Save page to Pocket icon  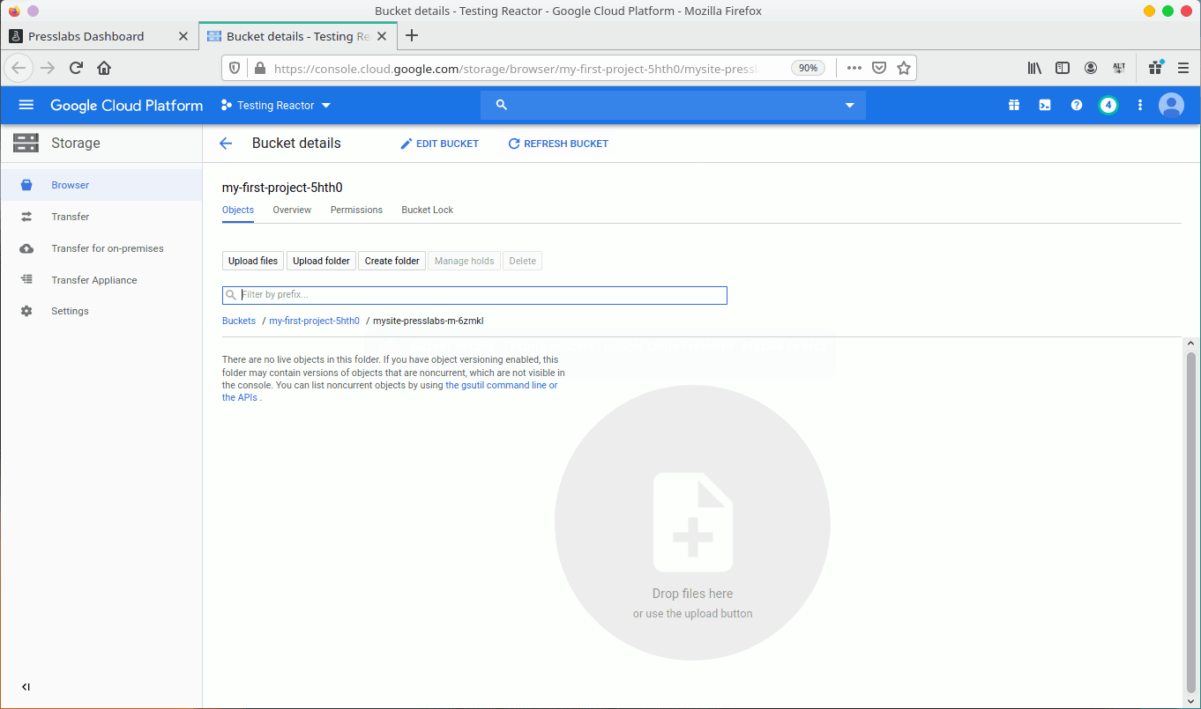click(x=879, y=68)
